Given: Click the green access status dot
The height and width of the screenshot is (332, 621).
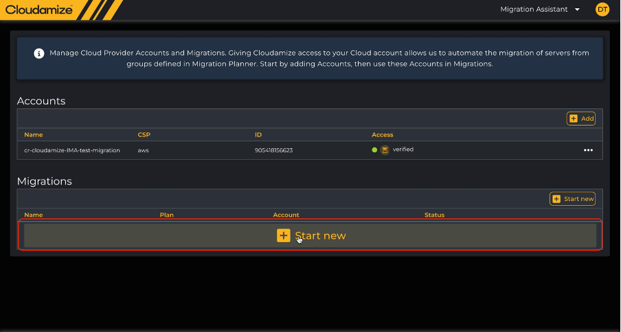Looking at the screenshot, I should click(x=374, y=150).
